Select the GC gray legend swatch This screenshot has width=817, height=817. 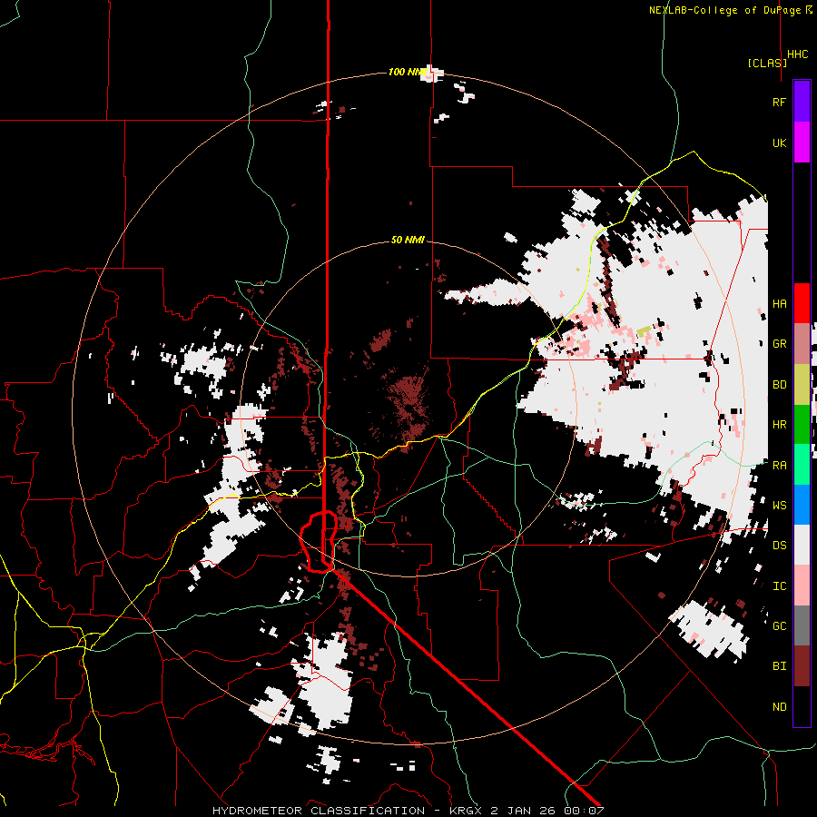tap(802, 625)
